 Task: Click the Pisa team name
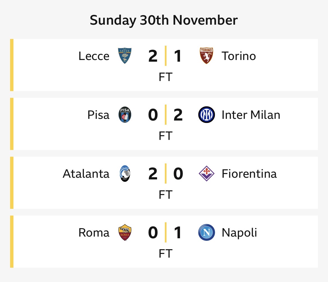coord(98,115)
